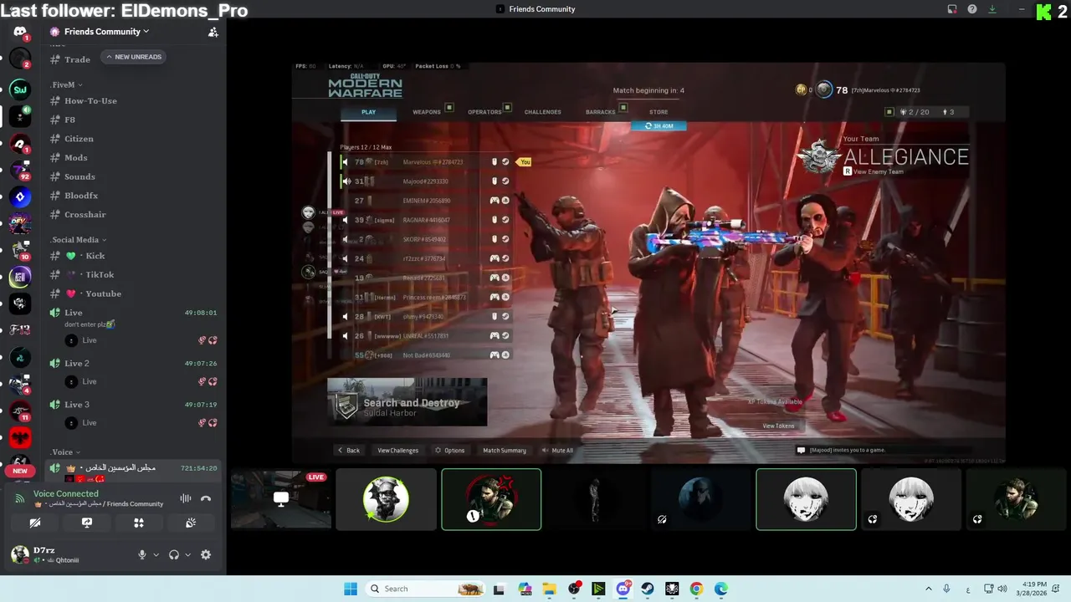
Task: Toggle noise suppression waveform icon
Action: tap(186, 498)
